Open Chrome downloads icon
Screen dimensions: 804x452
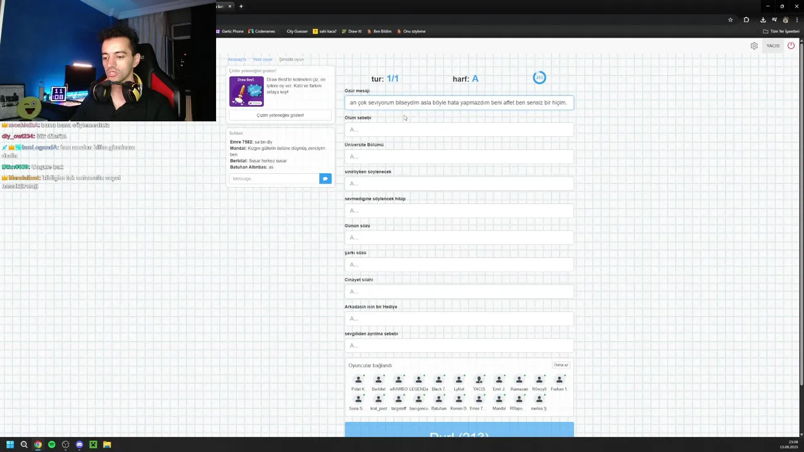point(763,19)
